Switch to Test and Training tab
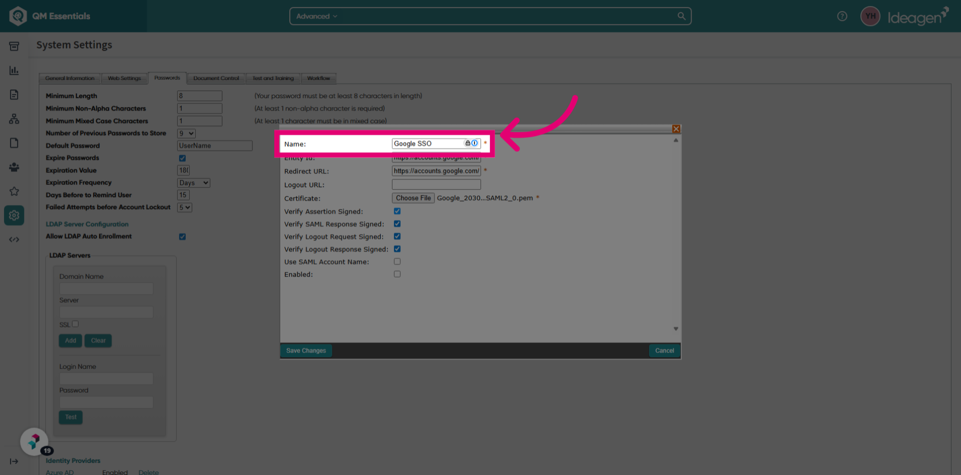961x475 pixels. (273, 78)
